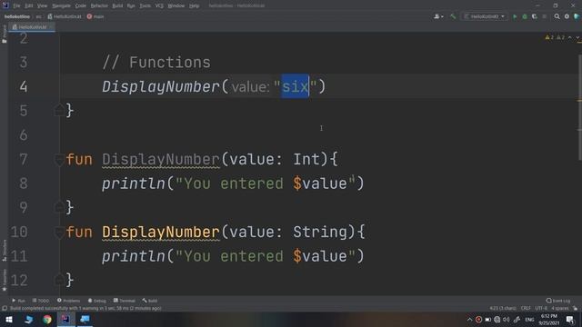Open the Refactor menu
582x327 pixels.
pyautogui.click(x=99, y=6)
